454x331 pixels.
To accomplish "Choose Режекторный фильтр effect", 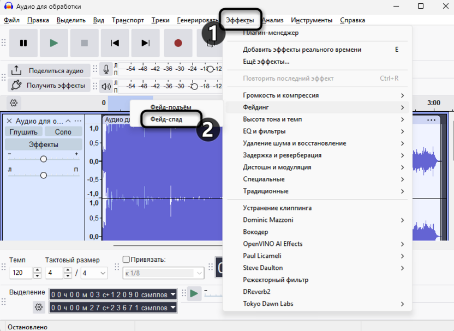I will tap(318, 280).
